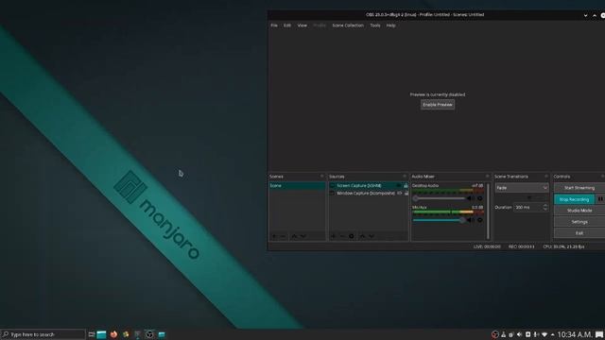Viewport: 605px width, 340px height.
Task: Open Mic/Aux settings gear
Action: (480, 220)
